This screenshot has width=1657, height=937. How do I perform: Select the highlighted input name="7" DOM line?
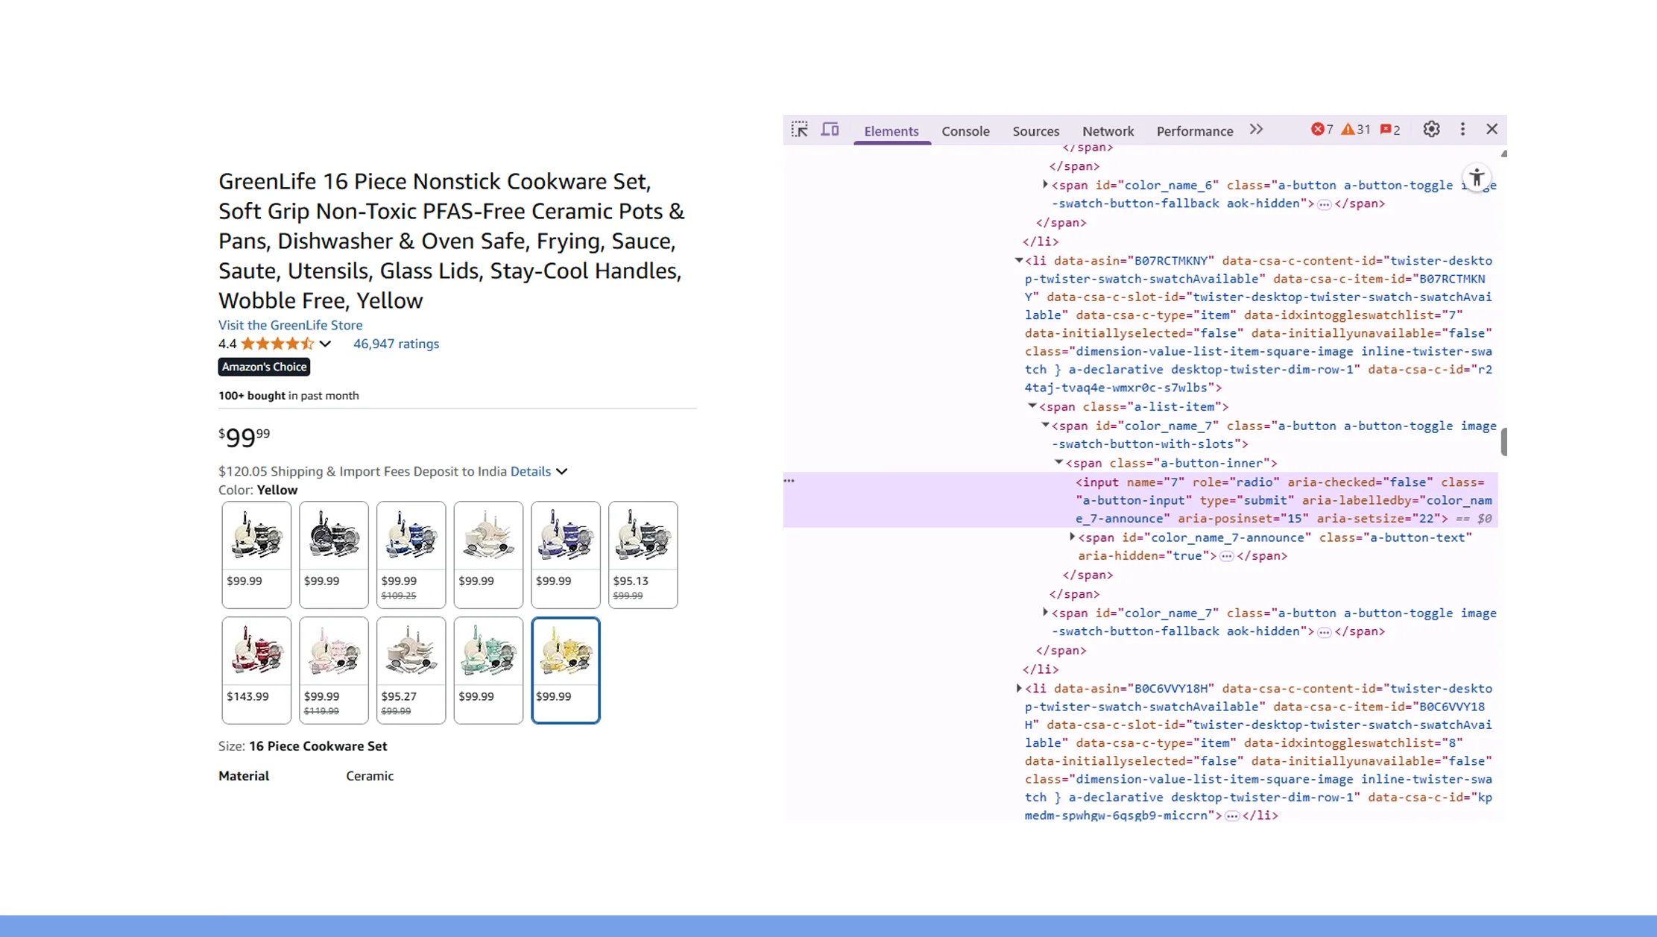click(1140, 500)
